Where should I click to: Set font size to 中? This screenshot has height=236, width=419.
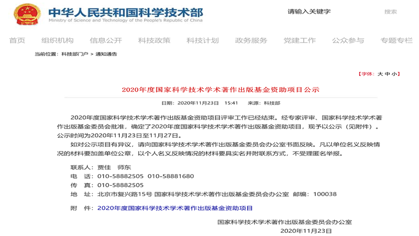coord(388,74)
